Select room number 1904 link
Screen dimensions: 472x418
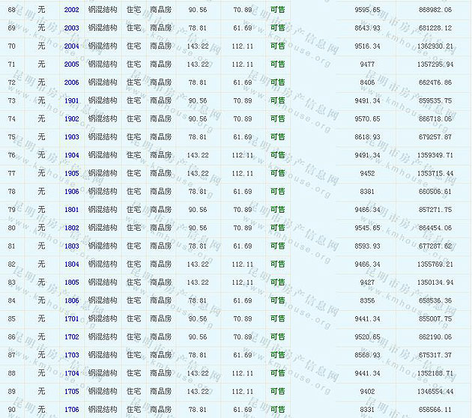(72, 155)
